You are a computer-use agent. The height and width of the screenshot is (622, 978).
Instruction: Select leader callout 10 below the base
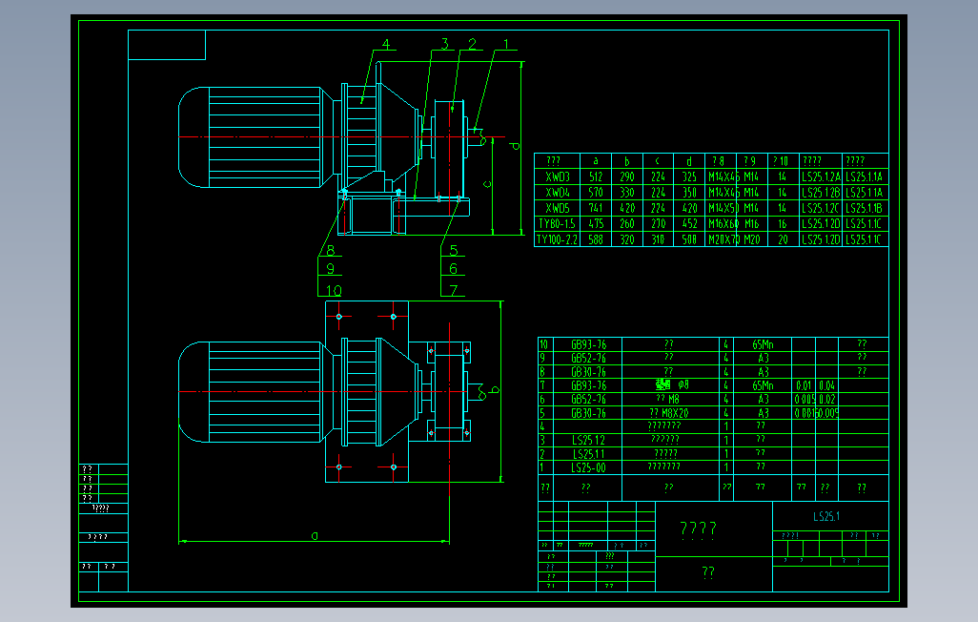(x=334, y=290)
